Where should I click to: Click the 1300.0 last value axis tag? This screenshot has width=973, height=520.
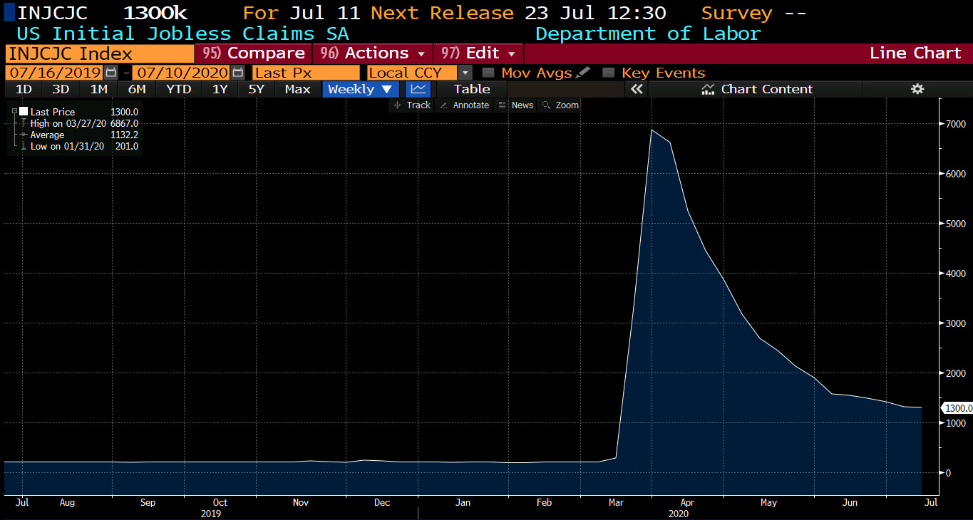[957, 408]
